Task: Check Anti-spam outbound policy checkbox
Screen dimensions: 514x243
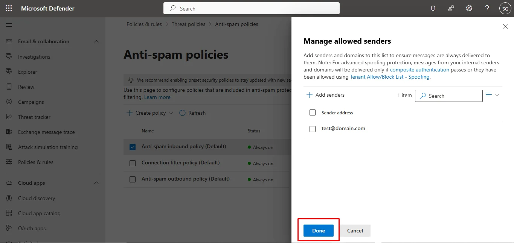Action: pyautogui.click(x=133, y=179)
